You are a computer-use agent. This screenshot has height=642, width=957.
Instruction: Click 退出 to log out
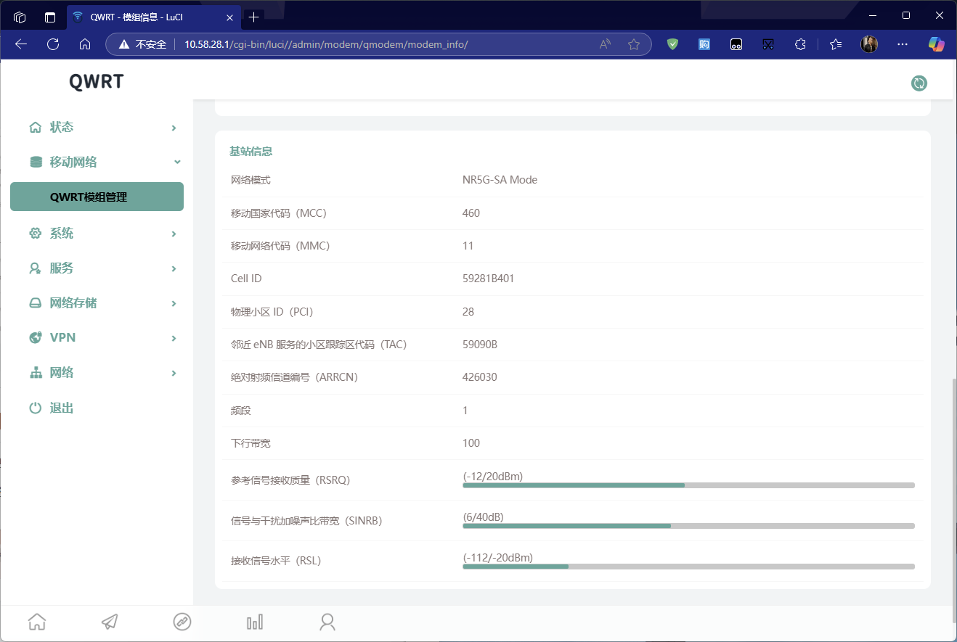62,408
